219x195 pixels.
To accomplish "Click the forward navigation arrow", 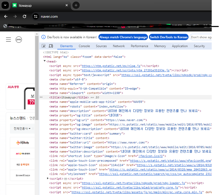I will 15,16.
